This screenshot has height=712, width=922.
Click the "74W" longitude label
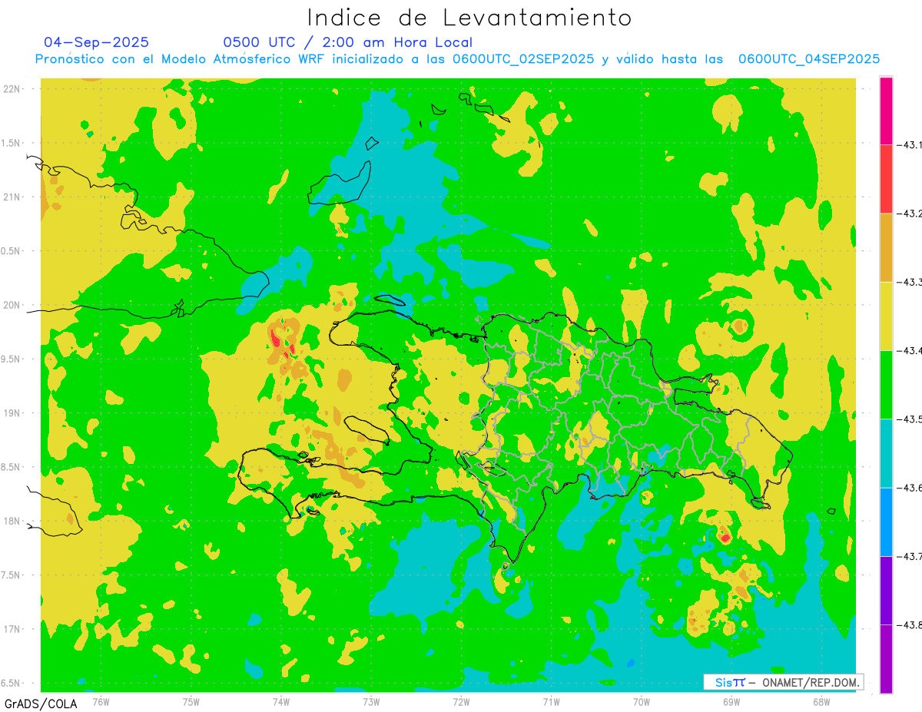tap(280, 700)
